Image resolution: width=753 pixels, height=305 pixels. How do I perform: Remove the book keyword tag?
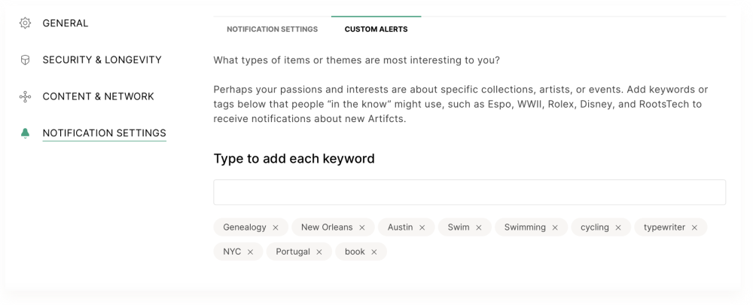tap(374, 252)
